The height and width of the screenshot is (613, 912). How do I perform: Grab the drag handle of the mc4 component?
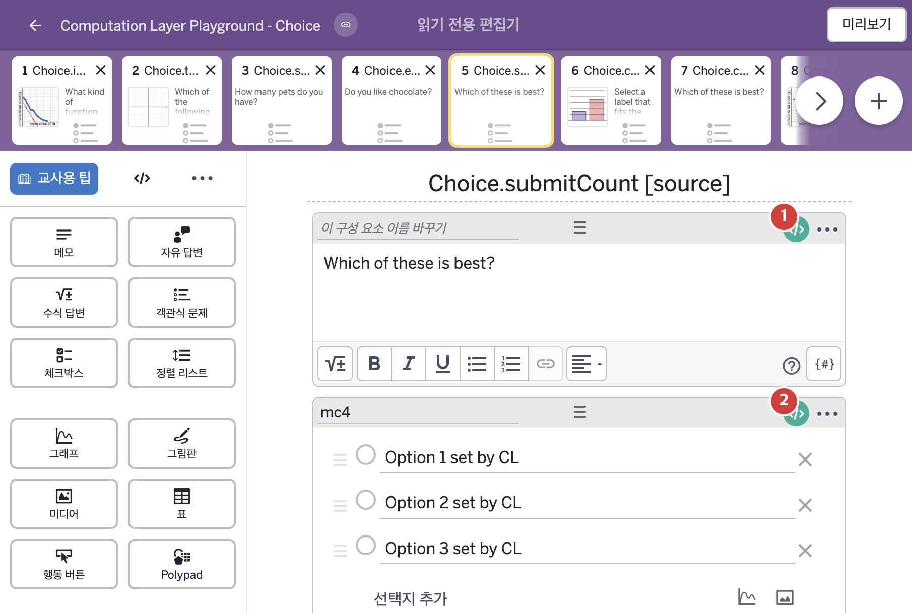[x=580, y=412]
